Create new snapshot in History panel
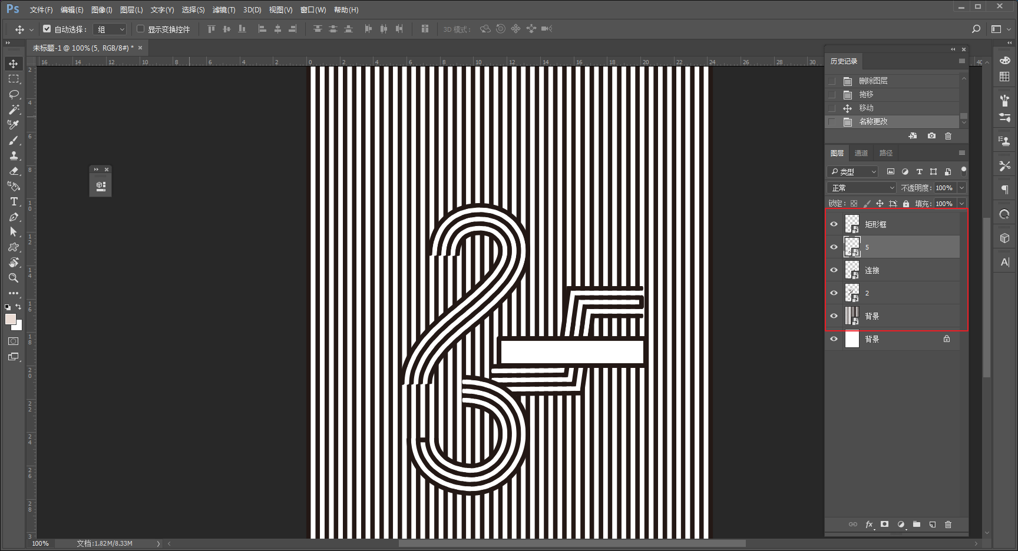The height and width of the screenshot is (551, 1018). (x=931, y=136)
